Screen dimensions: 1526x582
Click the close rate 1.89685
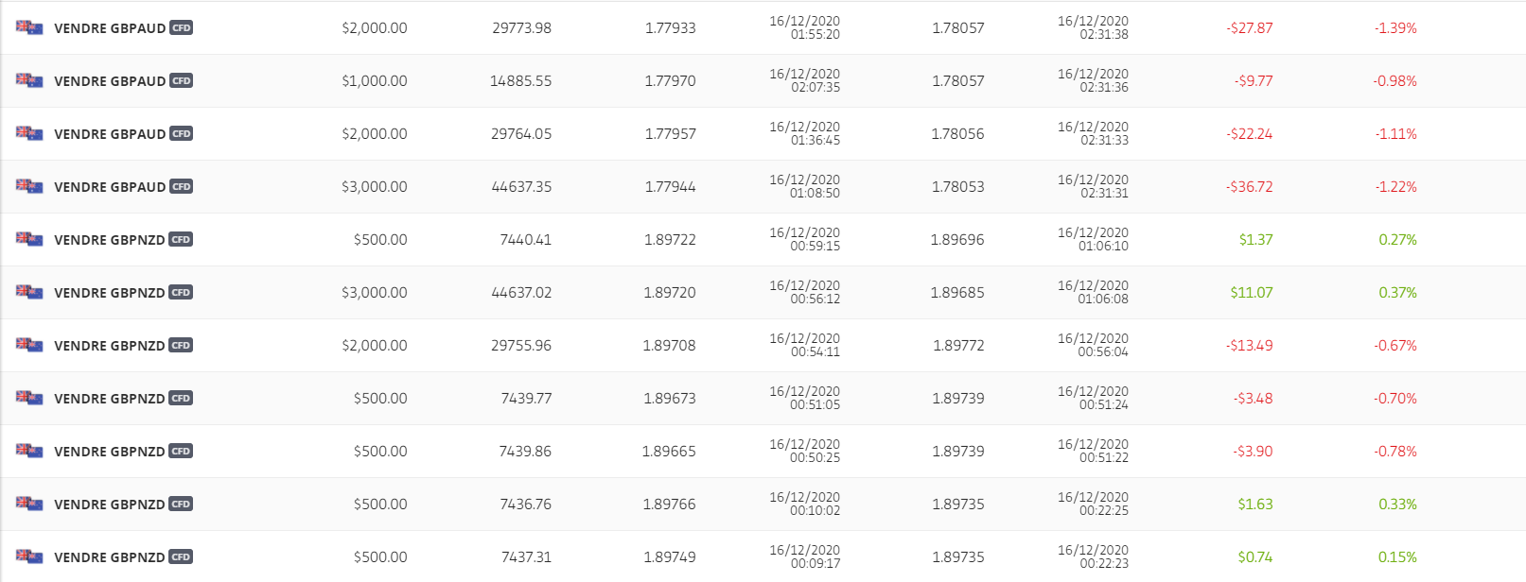(957, 293)
